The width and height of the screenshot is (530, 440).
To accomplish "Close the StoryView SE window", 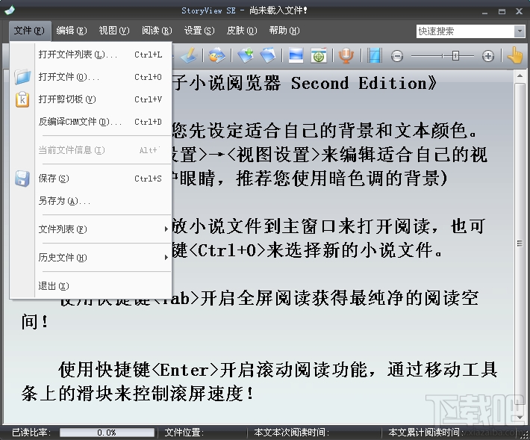I will [x=520, y=11].
